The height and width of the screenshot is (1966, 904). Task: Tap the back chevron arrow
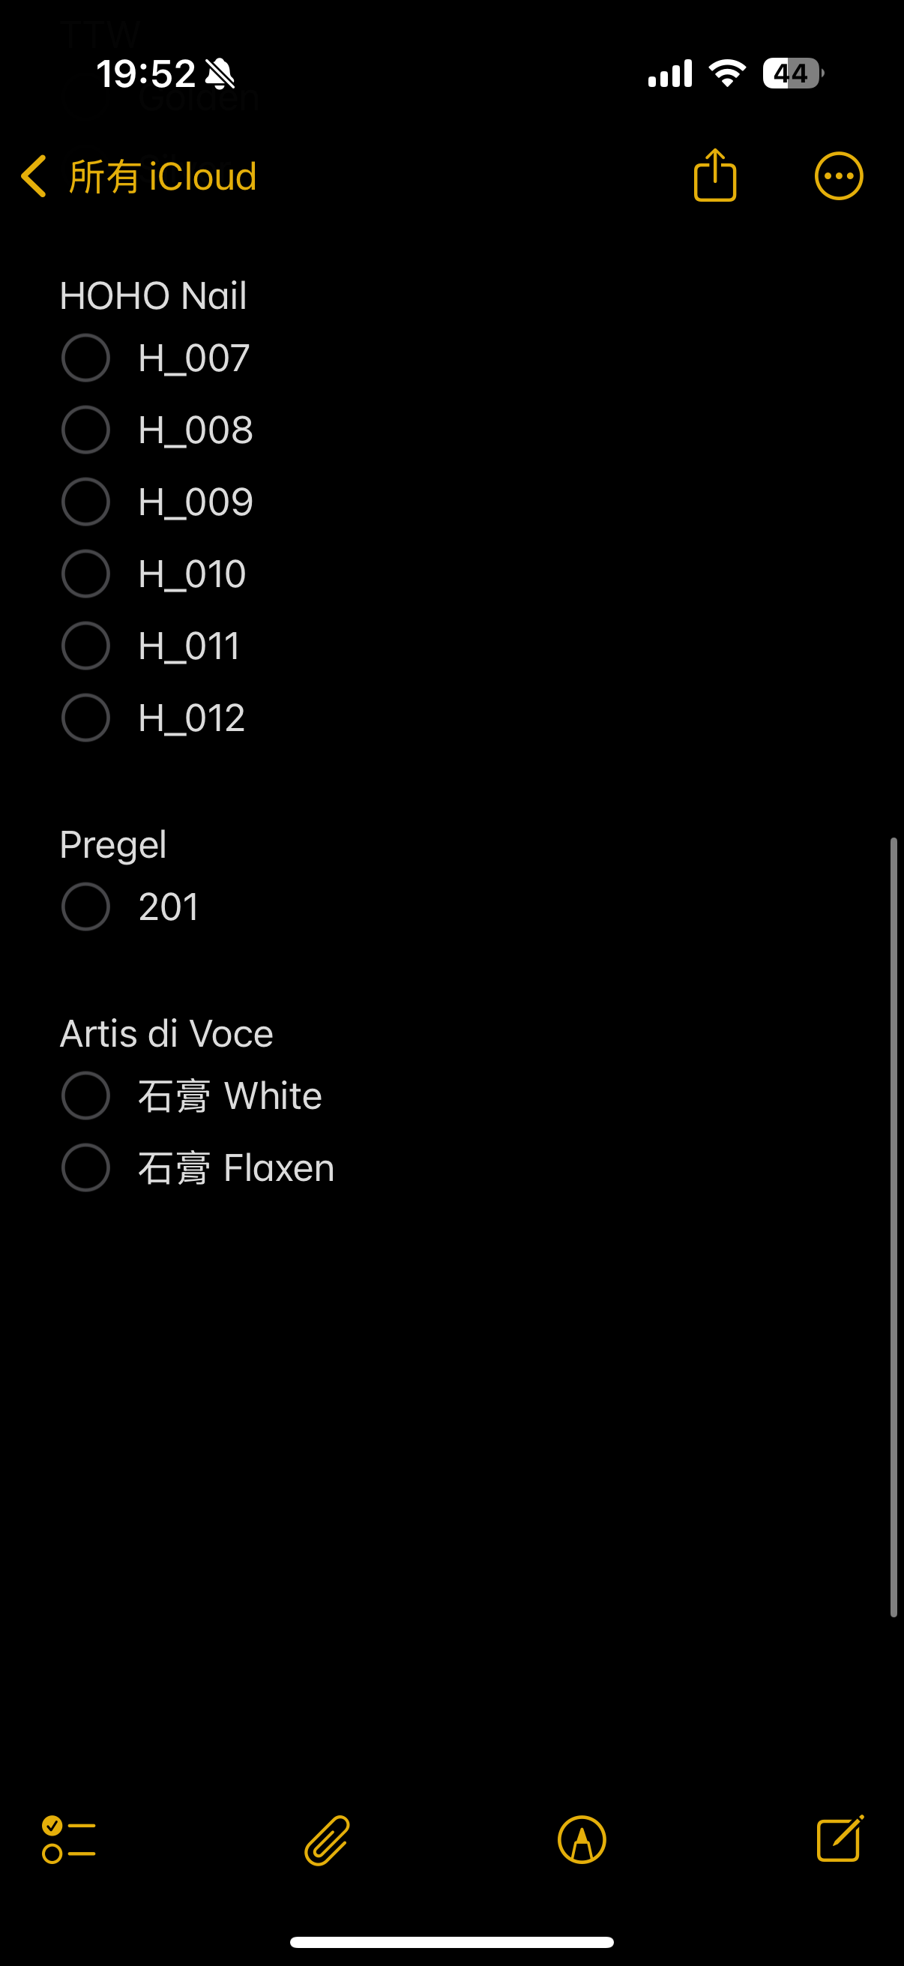[34, 176]
